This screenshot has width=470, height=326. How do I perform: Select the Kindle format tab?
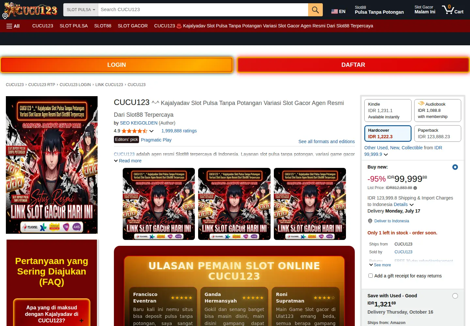point(388,111)
